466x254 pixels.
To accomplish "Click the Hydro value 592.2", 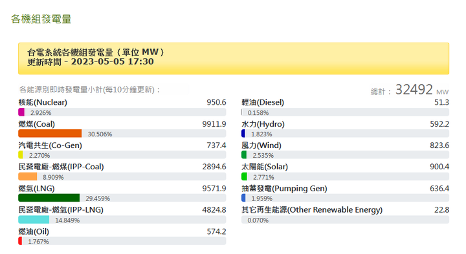I will click(x=439, y=124).
